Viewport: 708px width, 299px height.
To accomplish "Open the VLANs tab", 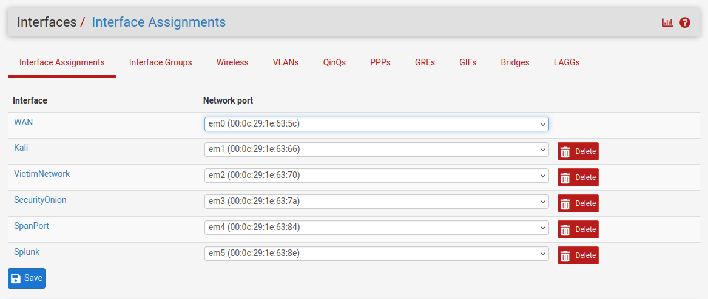I will coord(286,62).
